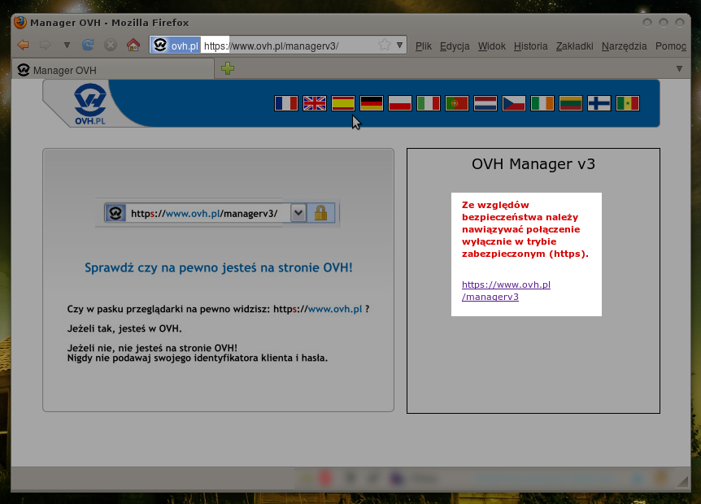Choose the Portuguese flag
This screenshot has width=701, height=504.
coord(457,103)
